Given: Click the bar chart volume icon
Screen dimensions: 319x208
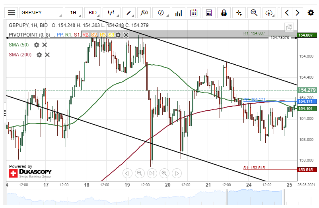Looking at the screenshot, I should pyautogui.click(x=179, y=13).
